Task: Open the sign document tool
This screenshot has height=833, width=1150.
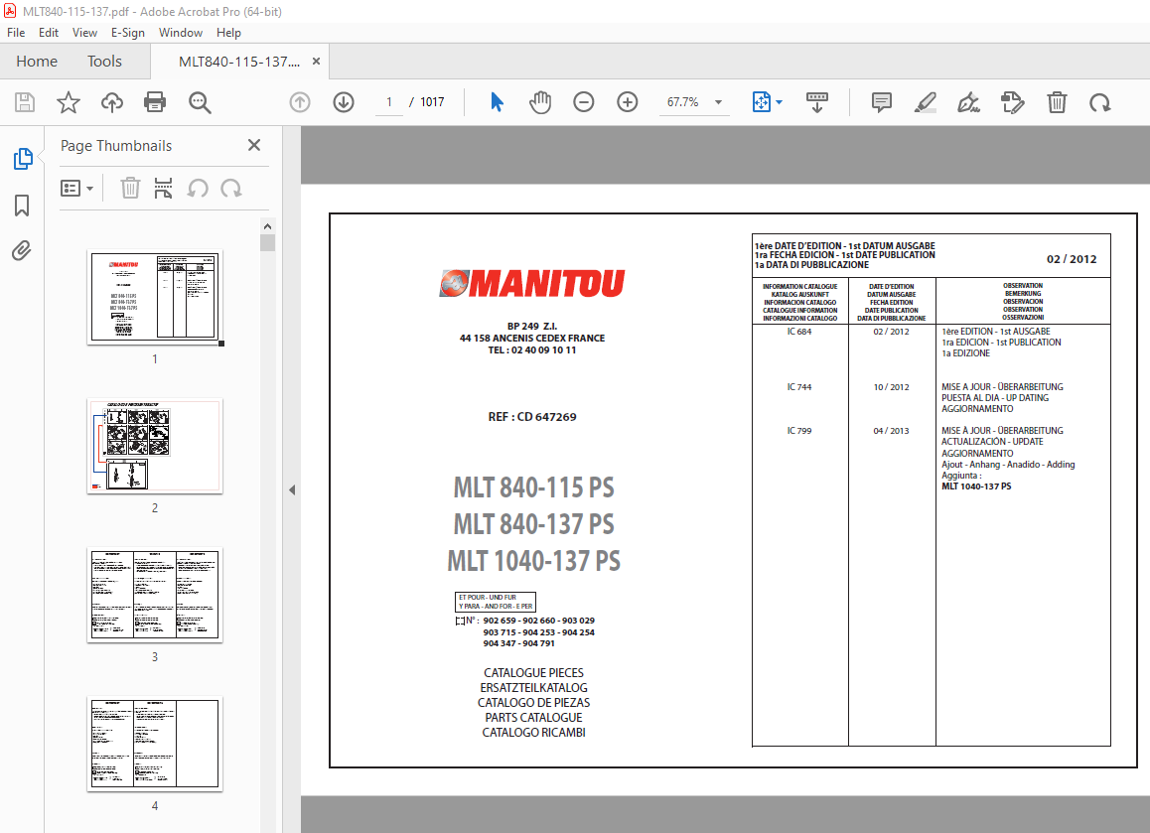Action: (969, 102)
